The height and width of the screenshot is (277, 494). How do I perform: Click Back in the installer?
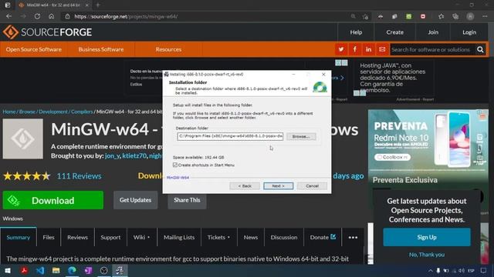(x=245, y=186)
